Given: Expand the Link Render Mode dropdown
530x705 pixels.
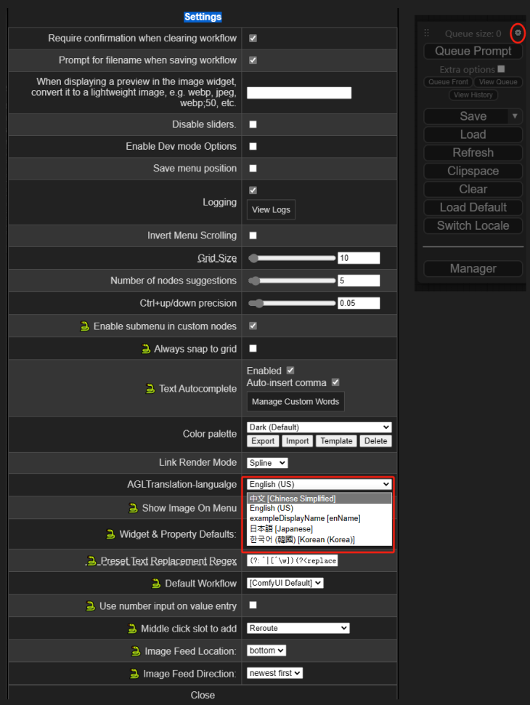Looking at the screenshot, I should [267, 463].
